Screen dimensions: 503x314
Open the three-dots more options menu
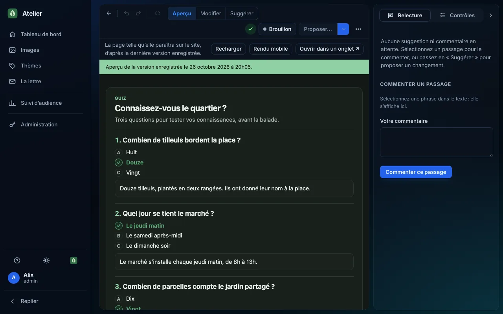click(358, 29)
